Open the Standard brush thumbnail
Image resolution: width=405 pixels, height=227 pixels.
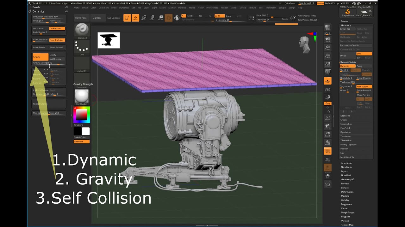[82, 31]
